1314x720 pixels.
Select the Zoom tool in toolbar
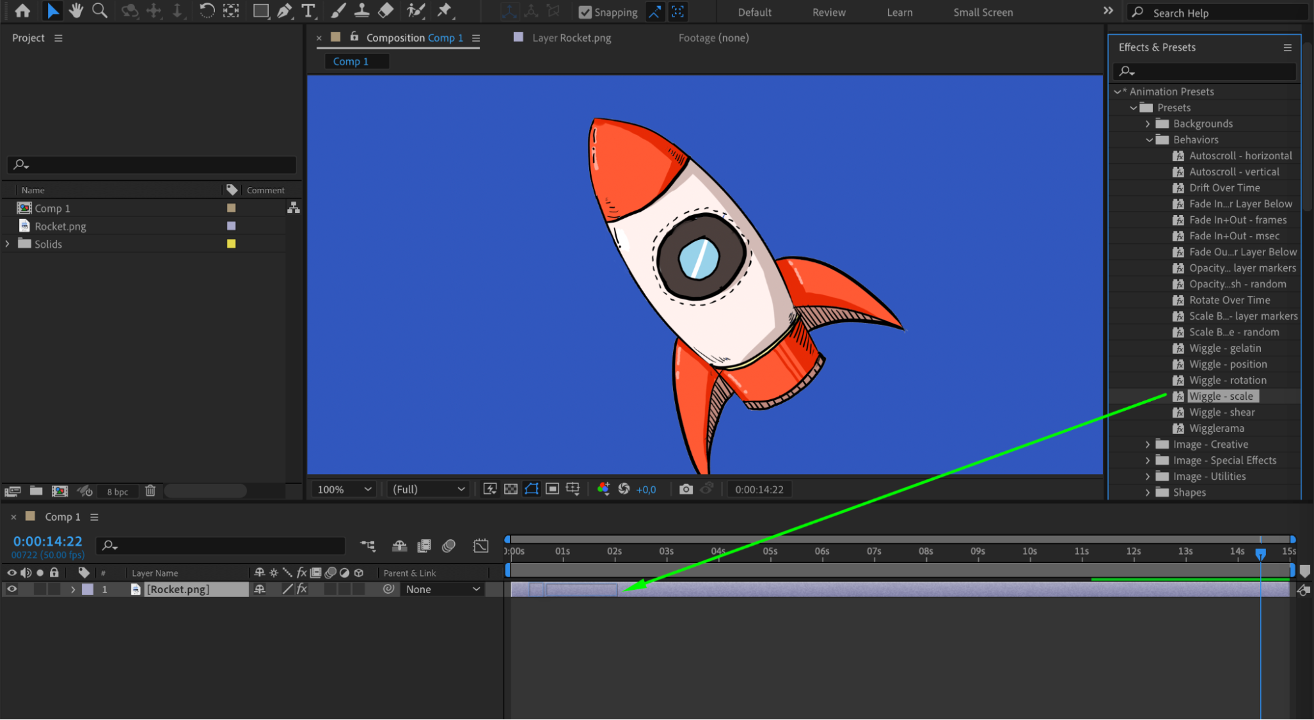100,11
